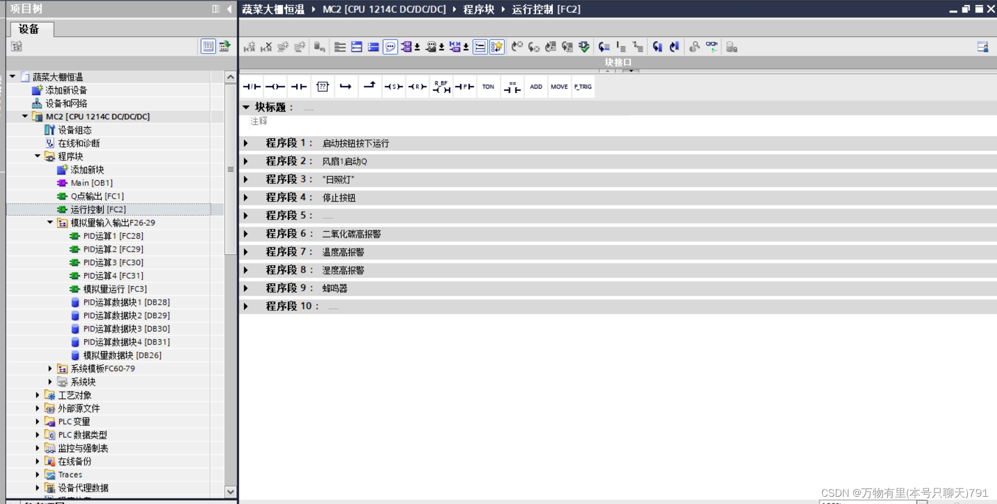The height and width of the screenshot is (504, 997).
Task: Toggle network comments on/off button
Action: [x=480, y=47]
